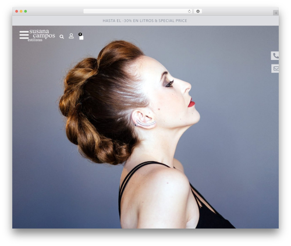Open a new browser tab with plus button

pyautogui.click(x=276, y=13)
